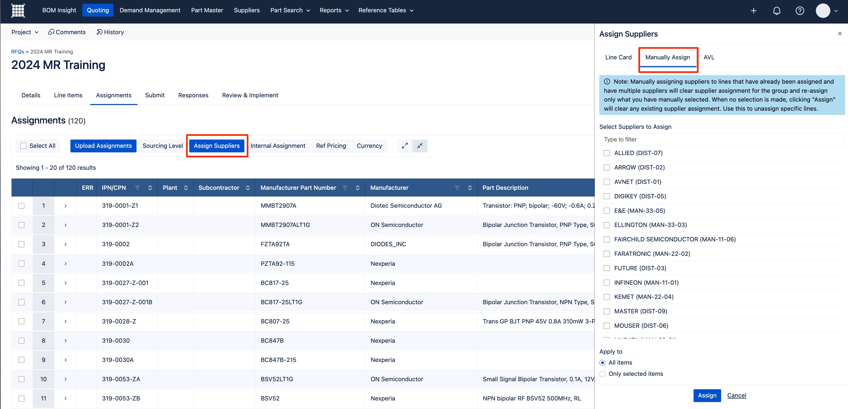Check the ARROW (DIST-02) supplier checkbox

click(x=607, y=168)
